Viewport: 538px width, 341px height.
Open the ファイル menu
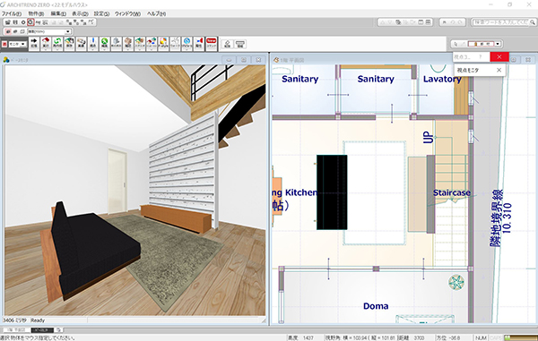[x=12, y=13]
